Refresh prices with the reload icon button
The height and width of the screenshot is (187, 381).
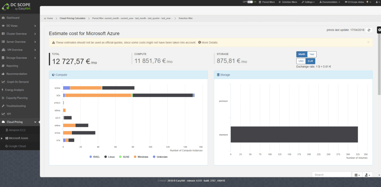coord(369,30)
